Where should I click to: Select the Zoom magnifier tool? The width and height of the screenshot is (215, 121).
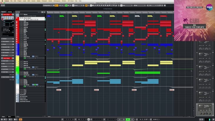pyautogui.click(x=105, y=5)
